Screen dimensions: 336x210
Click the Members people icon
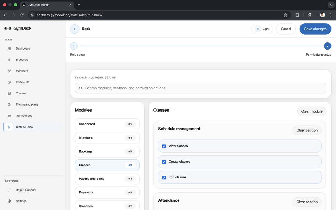click(9, 71)
